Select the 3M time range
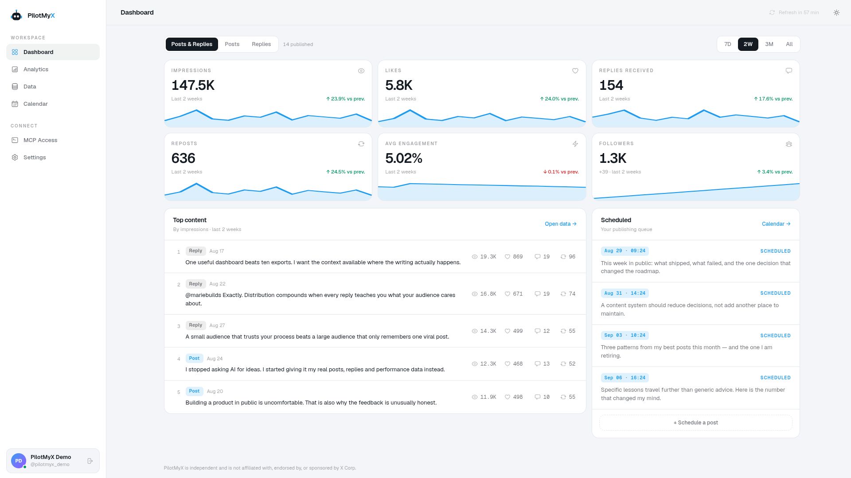 (x=769, y=44)
